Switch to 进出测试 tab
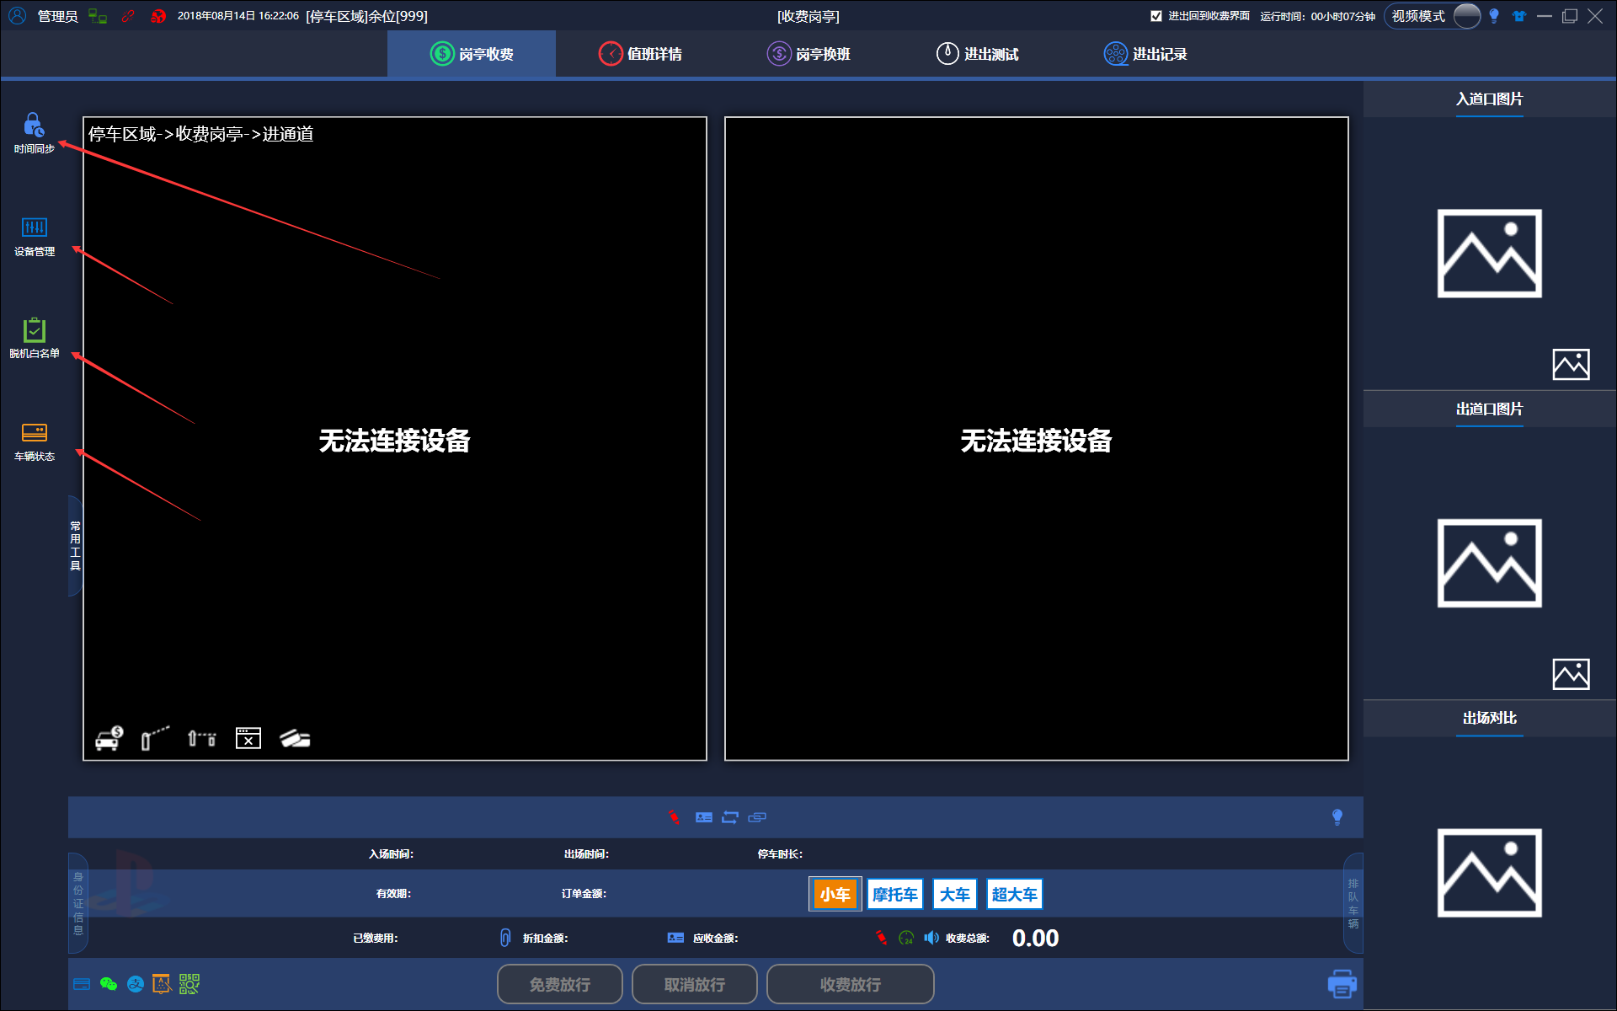Viewport: 1617px width, 1011px height. pyautogui.click(x=977, y=54)
